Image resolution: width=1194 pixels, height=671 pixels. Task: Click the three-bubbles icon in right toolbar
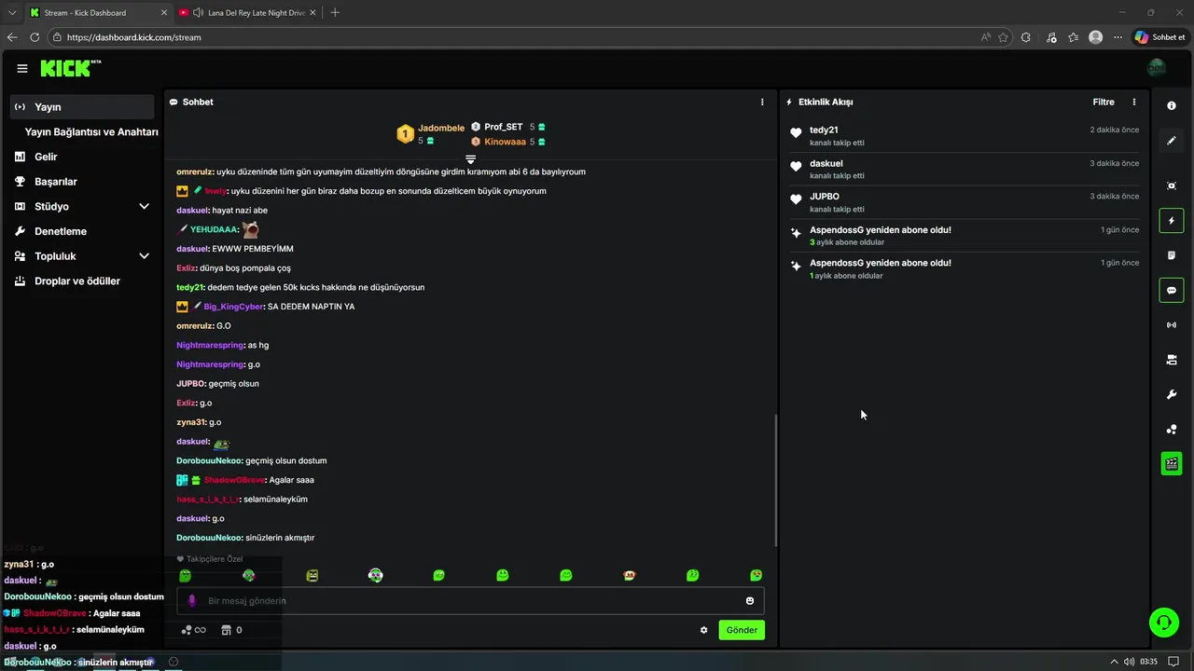pyautogui.click(x=1172, y=430)
